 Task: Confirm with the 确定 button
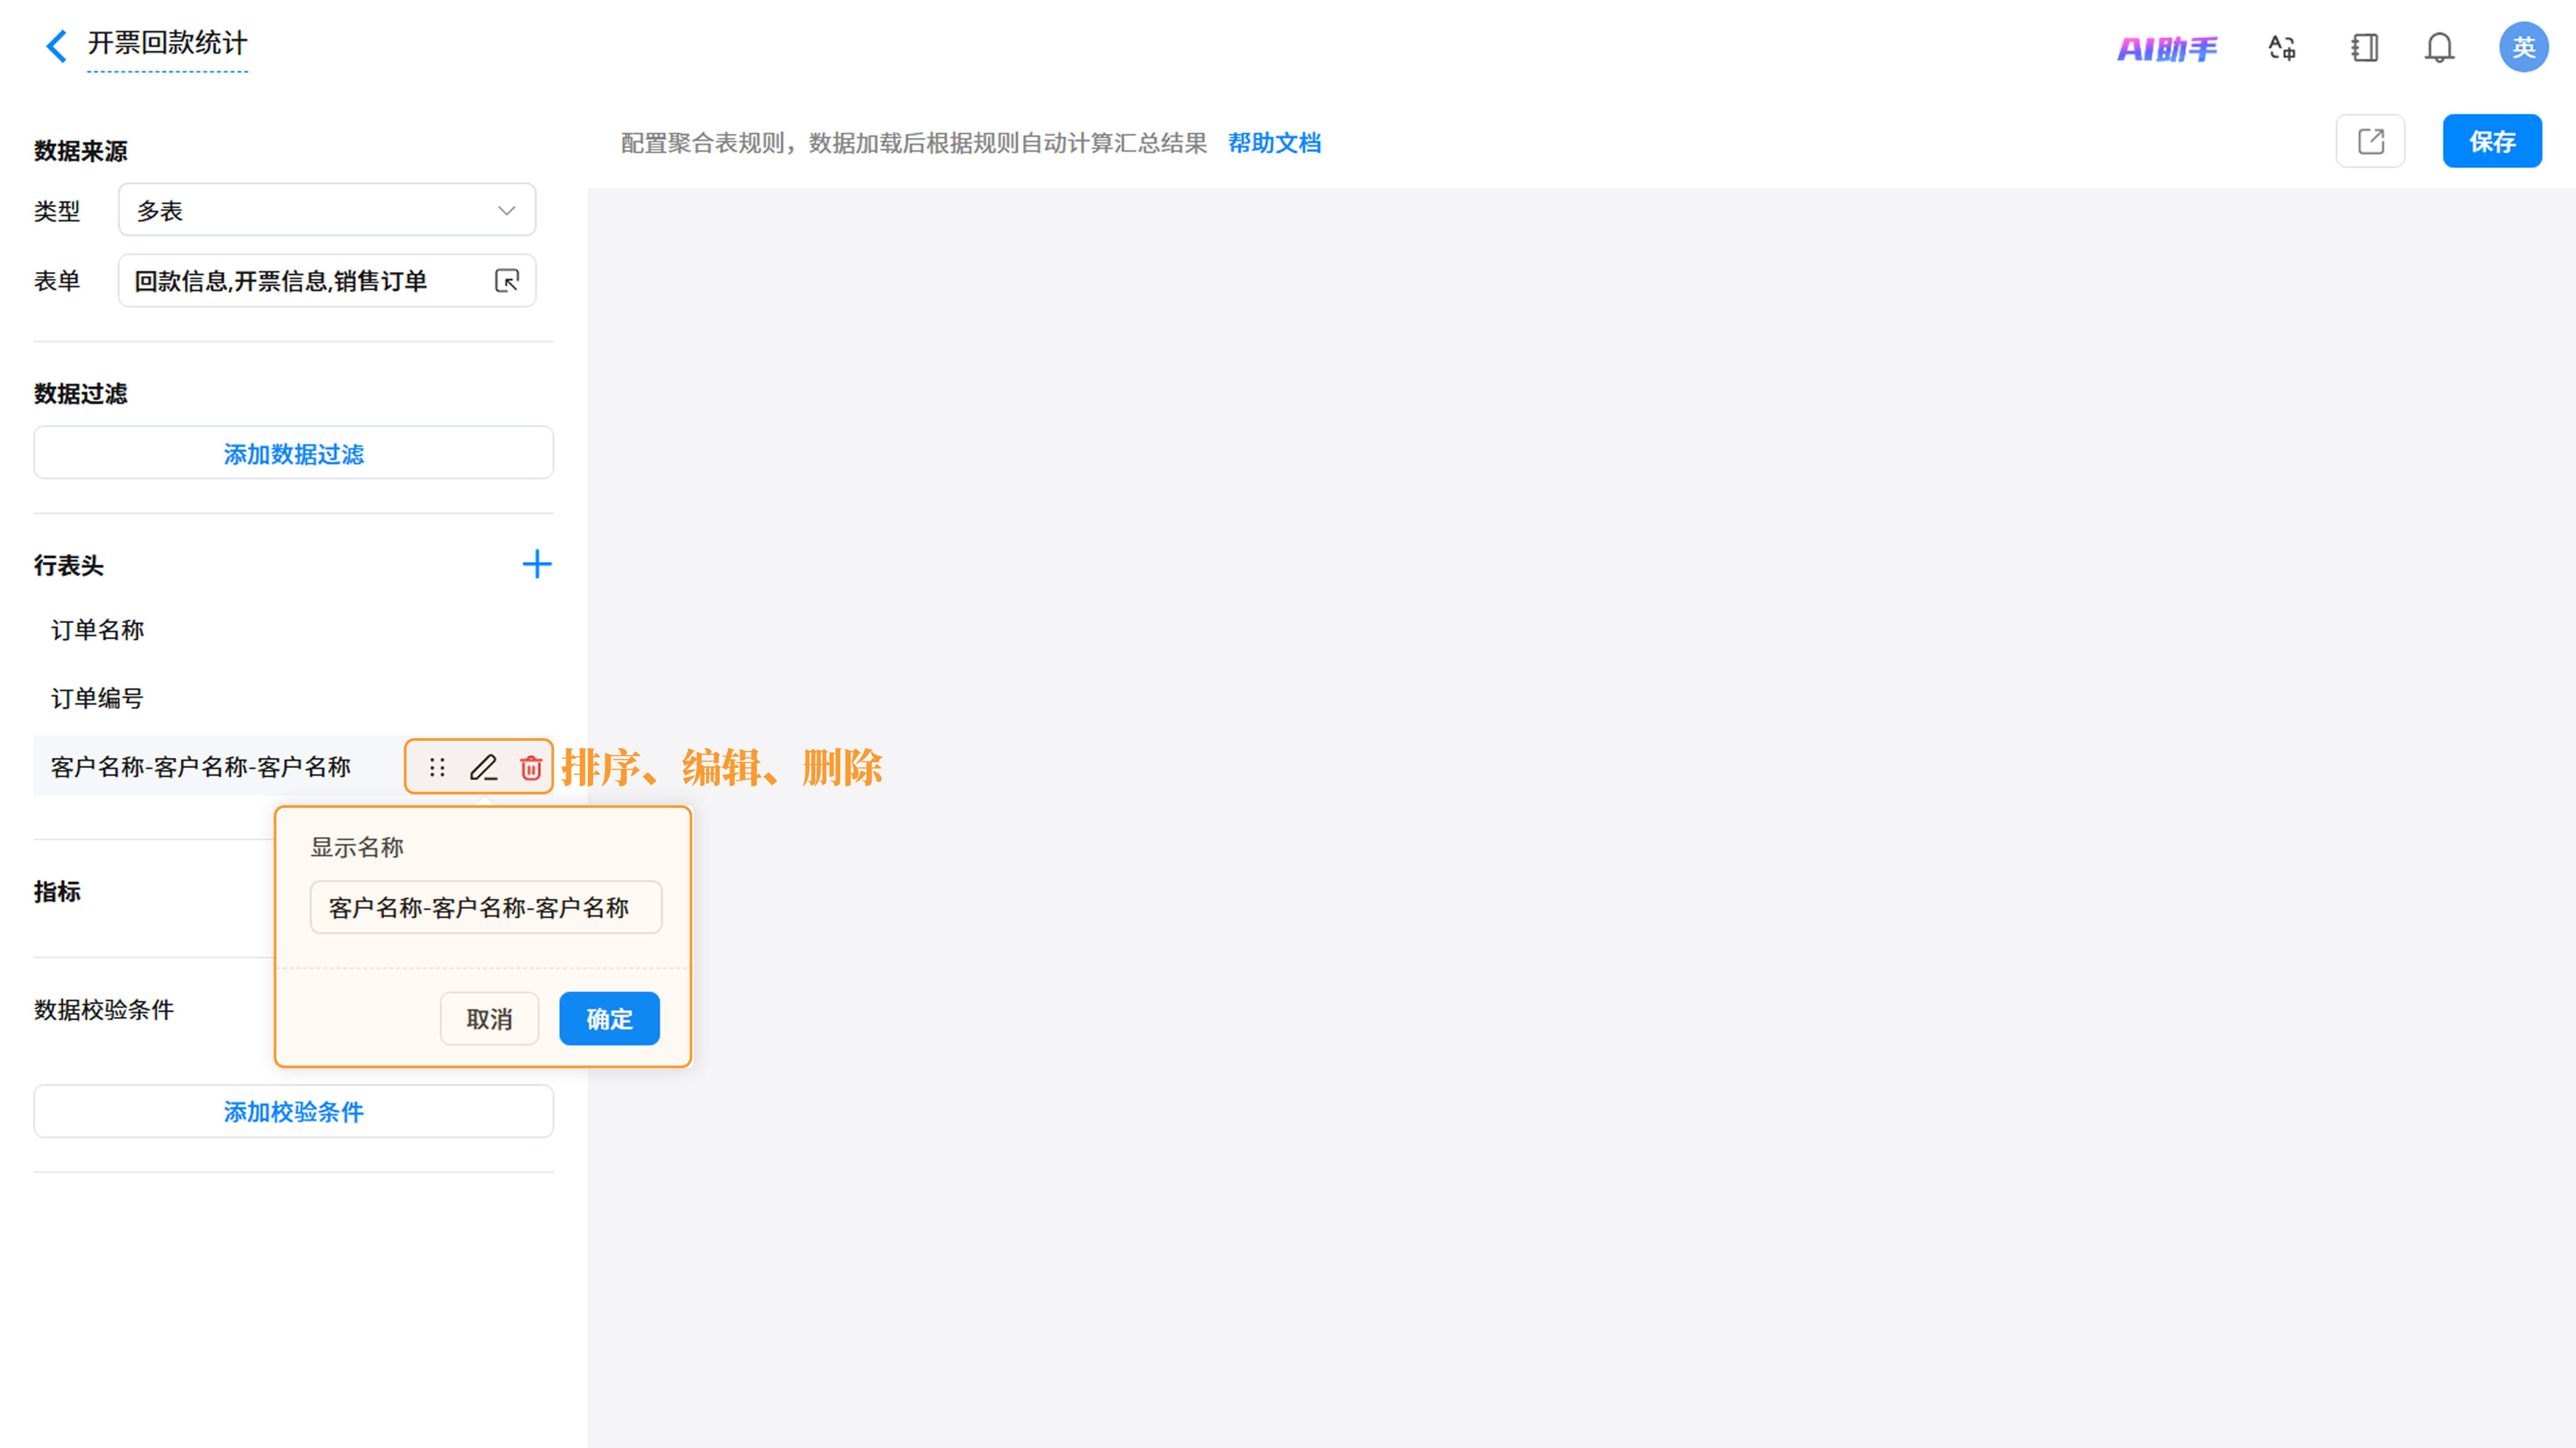[x=609, y=1019]
